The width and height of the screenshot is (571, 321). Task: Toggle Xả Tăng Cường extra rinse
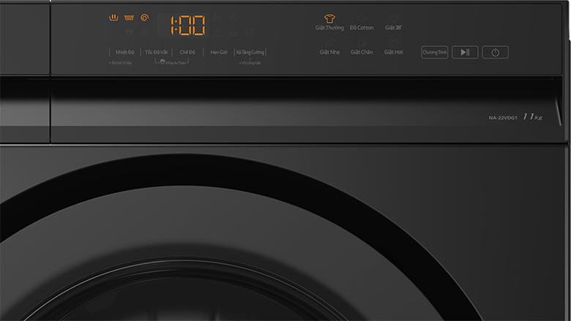pyautogui.click(x=250, y=53)
